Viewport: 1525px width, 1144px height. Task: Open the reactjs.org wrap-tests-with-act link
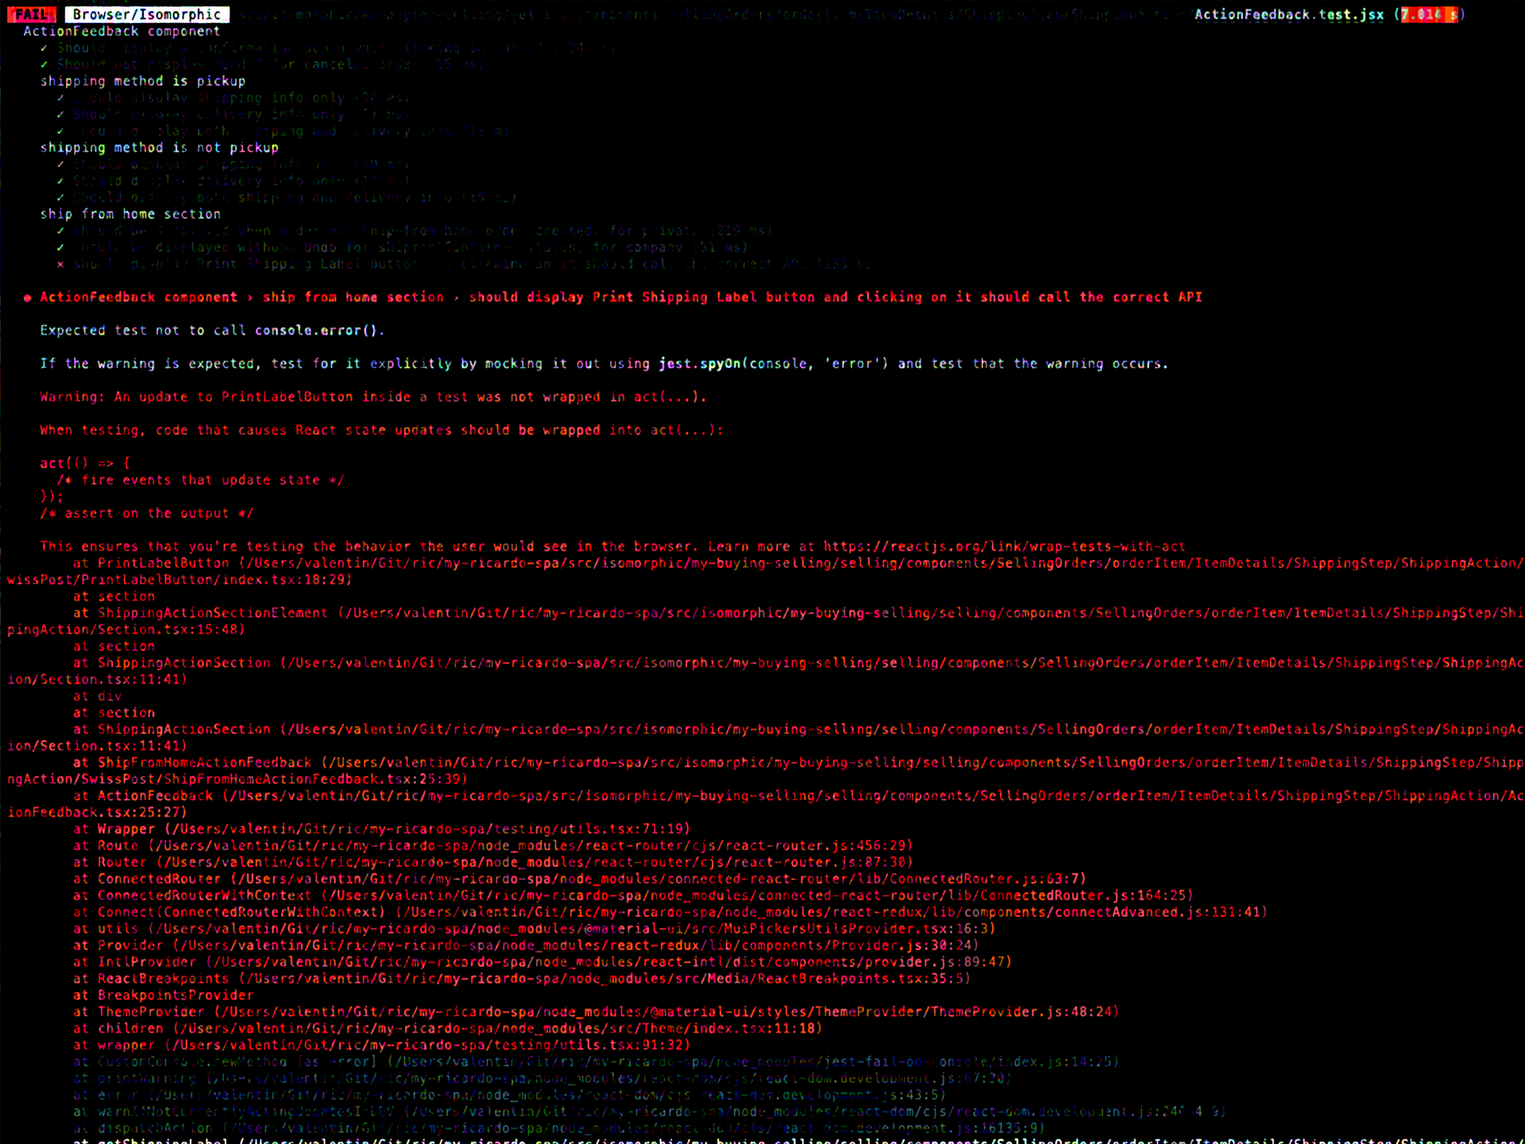click(x=1004, y=547)
